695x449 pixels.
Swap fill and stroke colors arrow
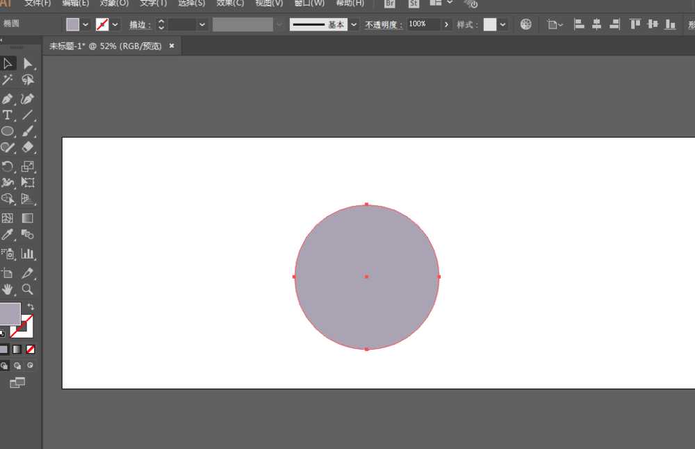pyautogui.click(x=31, y=307)
